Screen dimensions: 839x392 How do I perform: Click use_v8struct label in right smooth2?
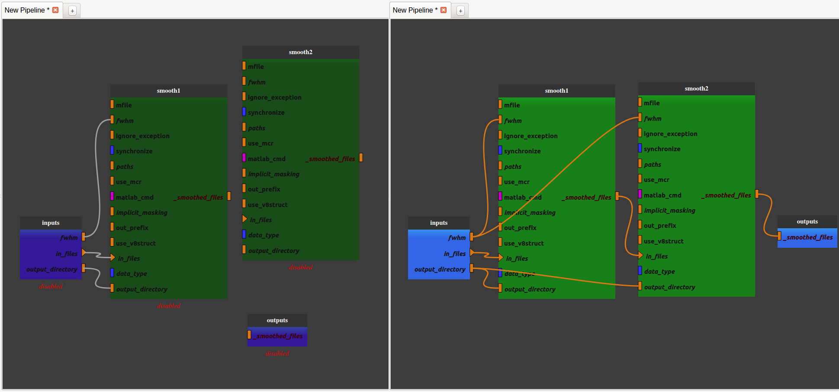coord(664,241)
